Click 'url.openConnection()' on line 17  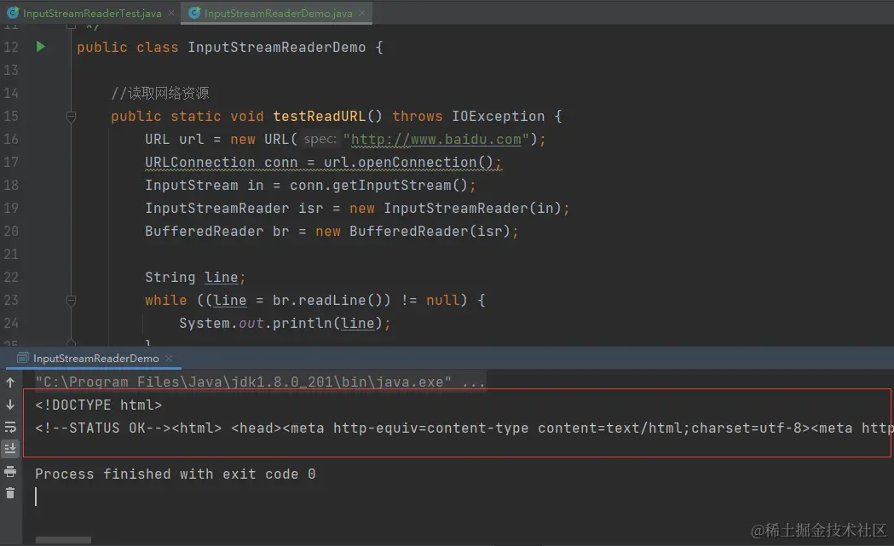click(x=408, y=163)
